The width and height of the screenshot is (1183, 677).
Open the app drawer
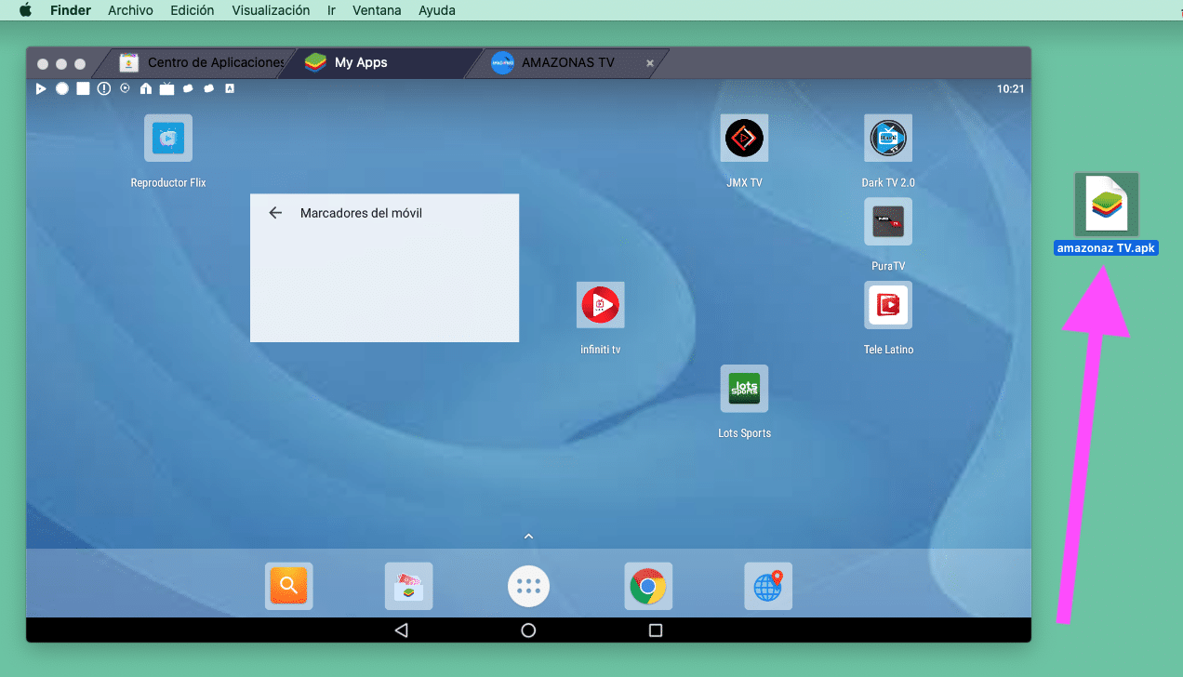(x=528, y=586)
